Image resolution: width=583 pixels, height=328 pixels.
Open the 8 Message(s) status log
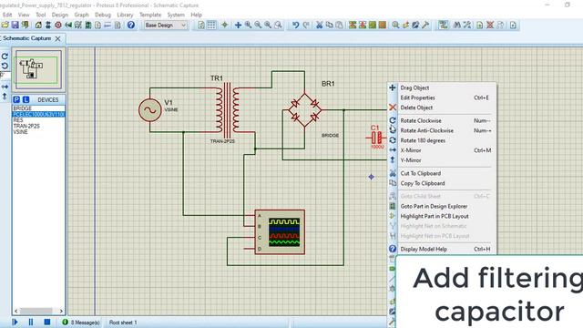(81, 323)
